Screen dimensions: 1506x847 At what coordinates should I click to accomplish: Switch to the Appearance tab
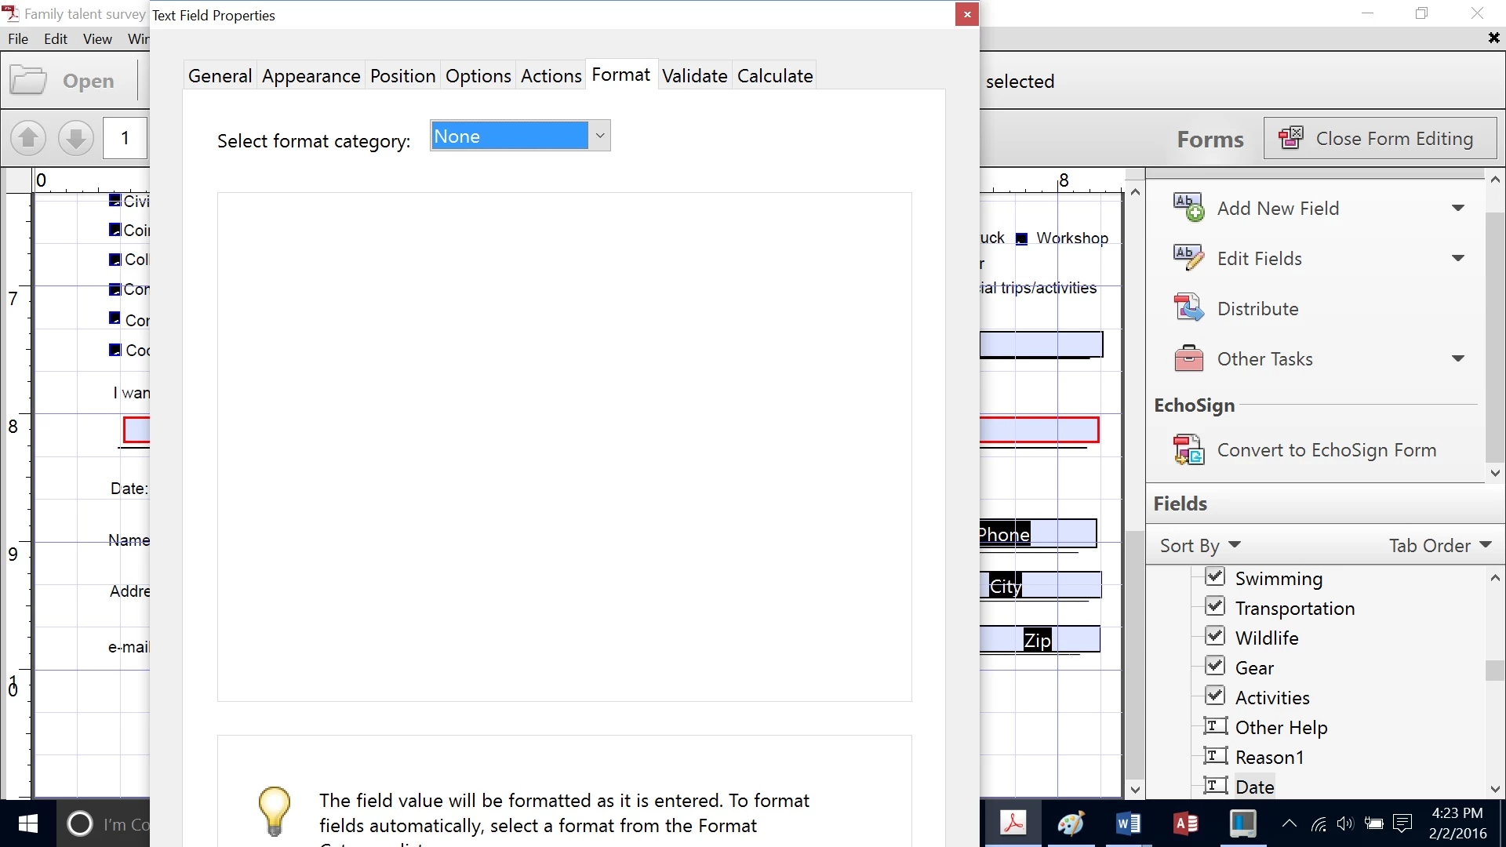pyautogui.click(x=311, y=76)
